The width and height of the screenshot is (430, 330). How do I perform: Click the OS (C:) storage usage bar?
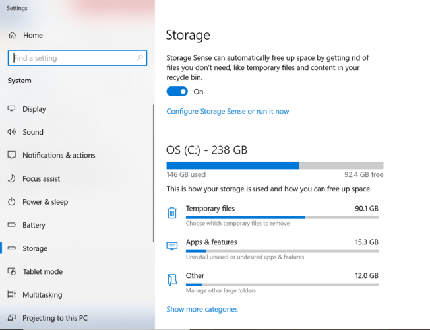tap(274, 166)
